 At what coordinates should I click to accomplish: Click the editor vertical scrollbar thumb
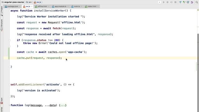point(198,73)
